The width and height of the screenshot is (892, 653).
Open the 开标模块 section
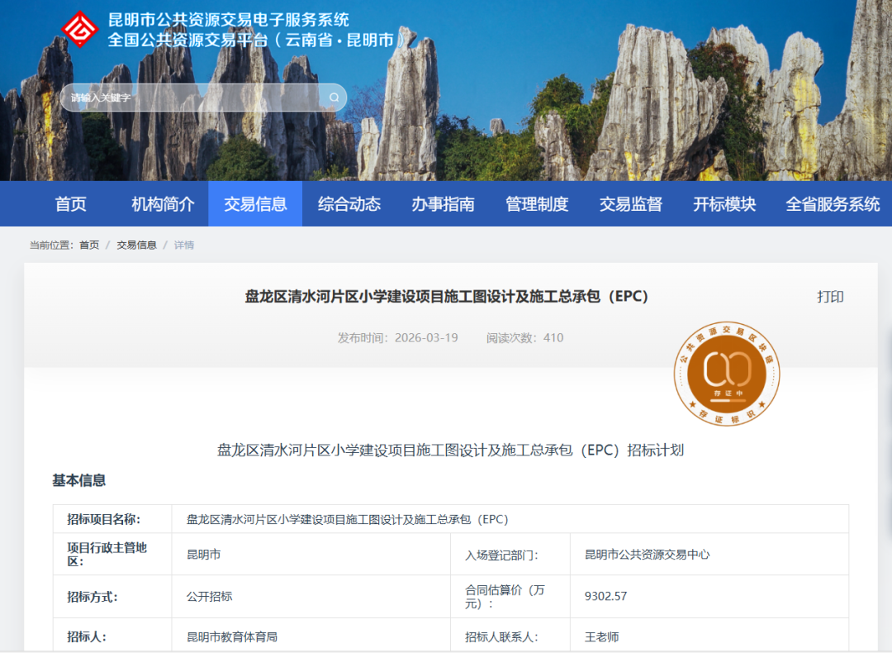(x=725, y=204)
